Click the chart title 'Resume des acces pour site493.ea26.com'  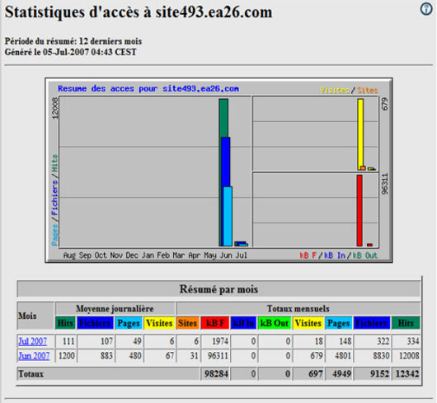point(148,88)
